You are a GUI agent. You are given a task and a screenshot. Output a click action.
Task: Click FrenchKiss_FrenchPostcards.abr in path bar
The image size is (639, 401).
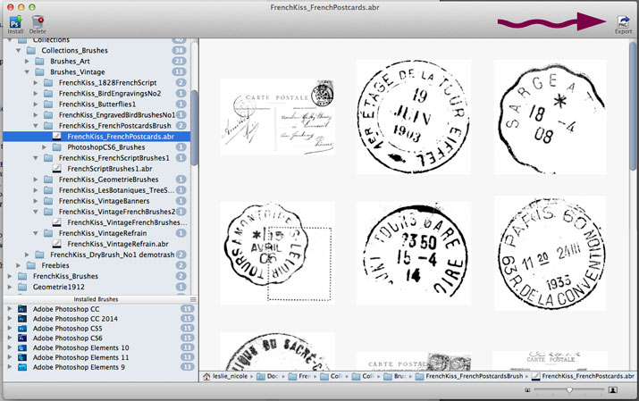588,377
